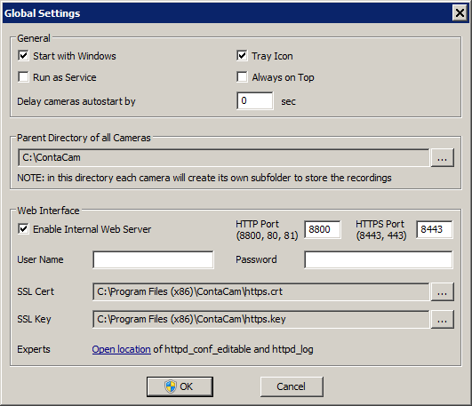Click the 'Parent Directory of all Cameras' title
Screen dimensions: 472x406
click(x=84, y=138)
